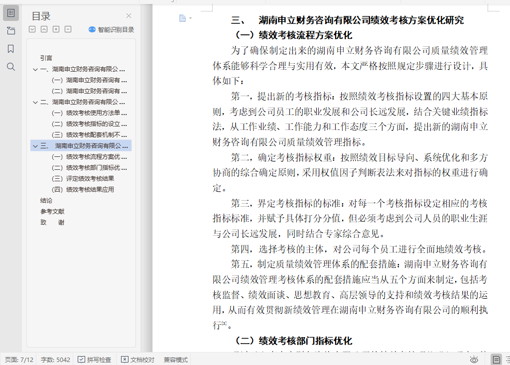This screenshot has width=510, height=365.
Task: Click the plus box icon in 目录 toolbar
Action: (56, 29)
